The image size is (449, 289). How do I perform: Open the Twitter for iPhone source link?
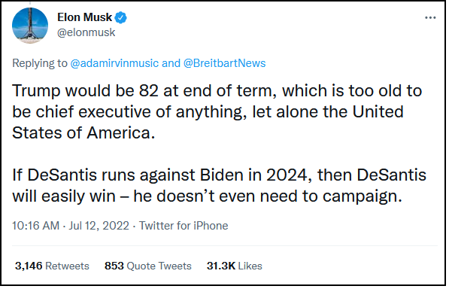[x=184, y=226]
